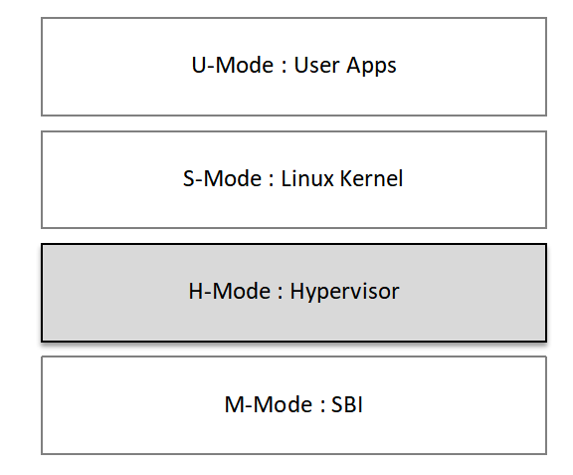The image size is (573, 475).
Task: Click the colon in 'H-Mode : Hypervisor'
Action: (x=281, y=293)
